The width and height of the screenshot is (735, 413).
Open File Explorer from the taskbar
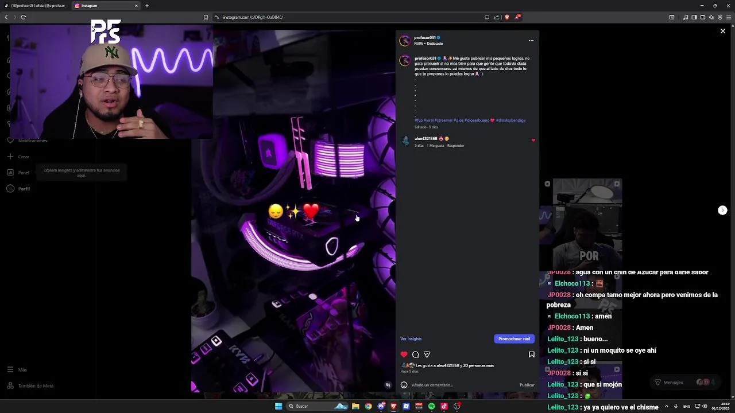coord(355,406)
